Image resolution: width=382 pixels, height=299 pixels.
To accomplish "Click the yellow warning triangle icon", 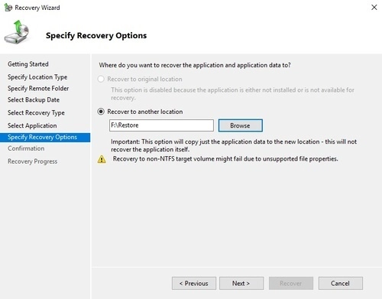I will pos(102,159).
